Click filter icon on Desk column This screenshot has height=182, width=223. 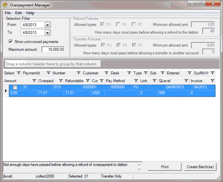point(129,73)
